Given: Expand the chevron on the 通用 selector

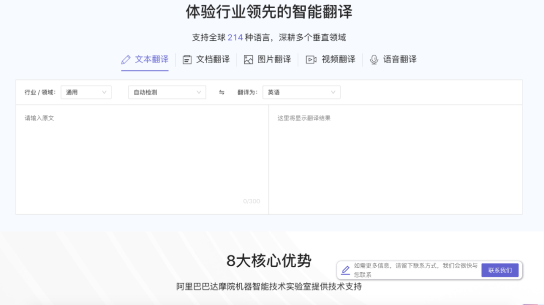Looking at the screenshot, I should click(x=104, y=92).
